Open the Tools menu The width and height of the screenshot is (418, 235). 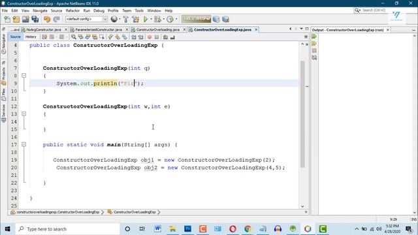click(139, 10)
